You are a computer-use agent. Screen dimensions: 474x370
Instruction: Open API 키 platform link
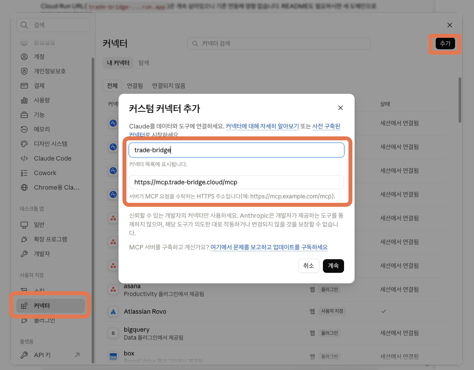(52, 355)
